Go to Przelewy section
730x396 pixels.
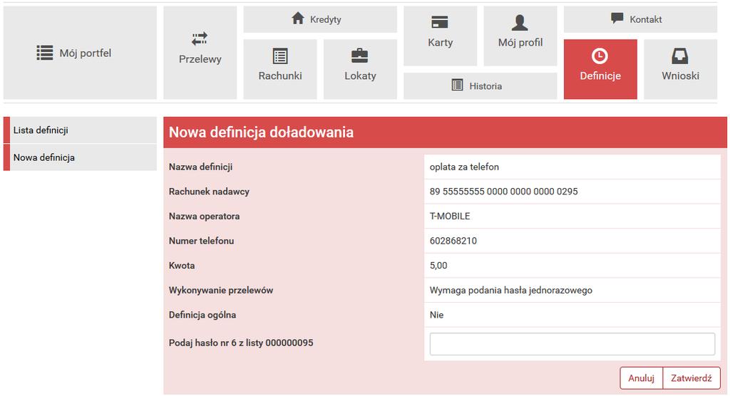pos(200,53)
